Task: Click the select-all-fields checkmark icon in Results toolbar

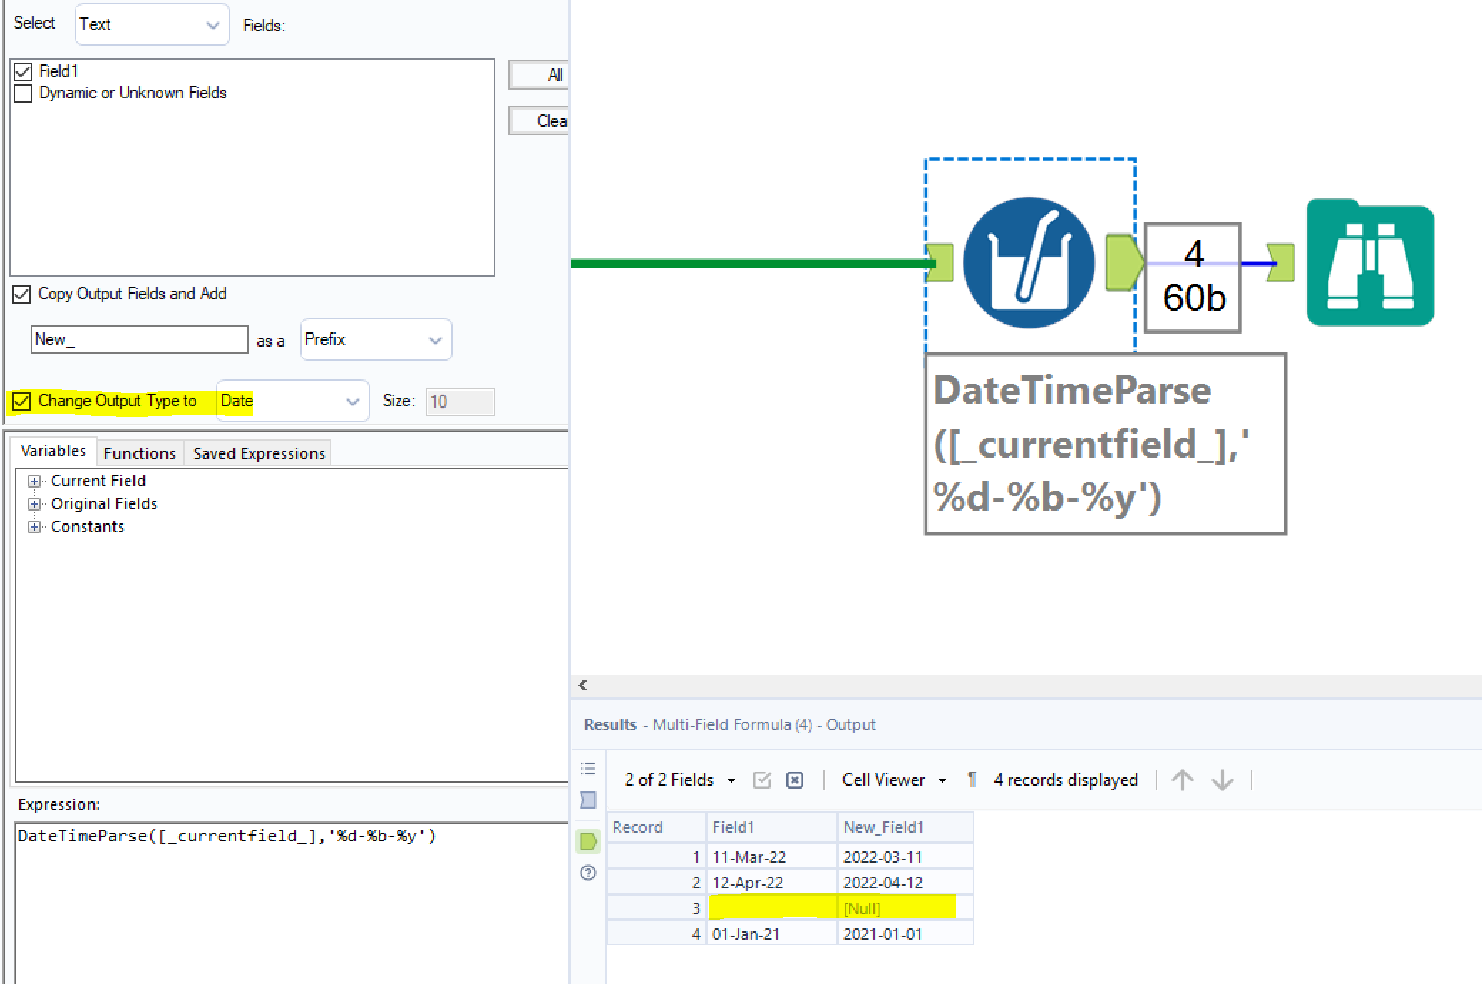Action: (761, 779)
